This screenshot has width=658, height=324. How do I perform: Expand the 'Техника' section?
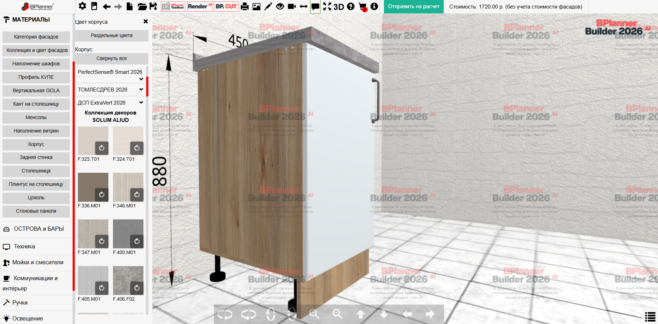click(x=36, y=247)
